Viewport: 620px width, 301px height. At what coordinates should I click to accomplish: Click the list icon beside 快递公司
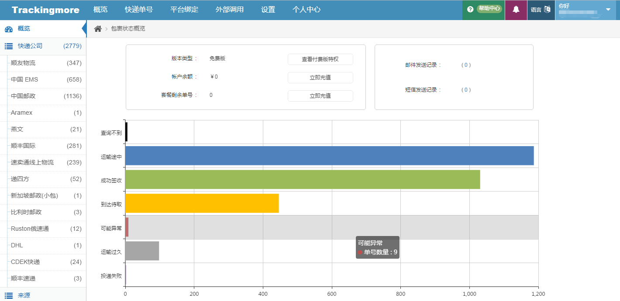coord(8,46)
